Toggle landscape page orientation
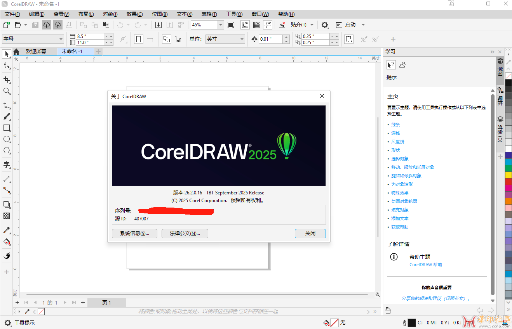512x329 pixels. (150, 39)
